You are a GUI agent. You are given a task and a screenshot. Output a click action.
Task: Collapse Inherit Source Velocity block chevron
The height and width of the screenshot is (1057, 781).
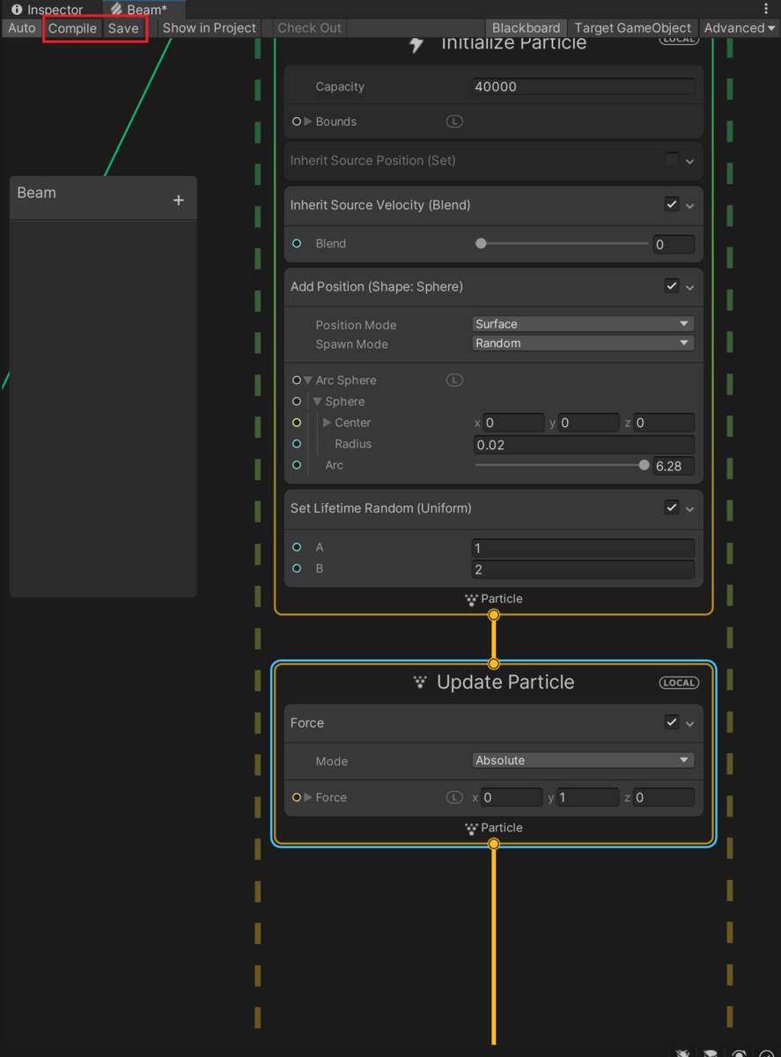[690, 206]
